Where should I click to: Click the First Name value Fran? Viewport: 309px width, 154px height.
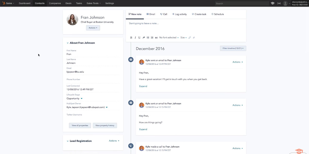click(x=69, y=54)
